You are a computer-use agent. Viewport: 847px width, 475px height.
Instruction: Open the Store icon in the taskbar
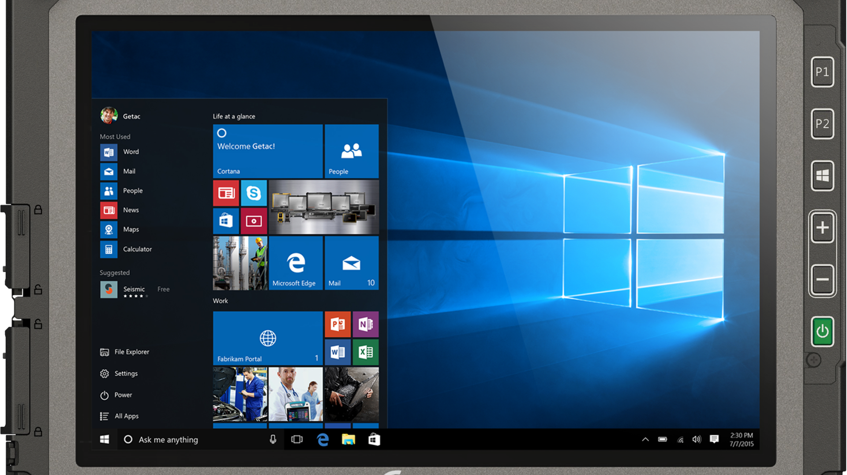(374, 440)
